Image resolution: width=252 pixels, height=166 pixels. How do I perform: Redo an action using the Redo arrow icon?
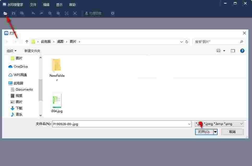[41, 13]
